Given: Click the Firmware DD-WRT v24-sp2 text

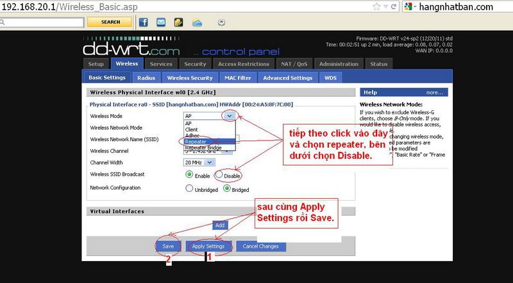Looking at the screenshot, I should (405, 39).
